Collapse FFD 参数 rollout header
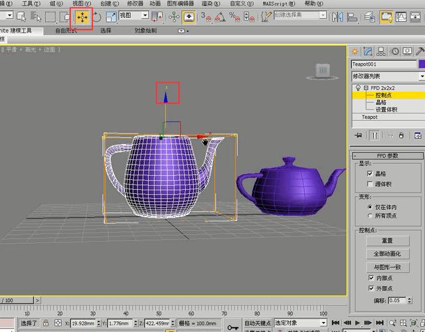 388,155
